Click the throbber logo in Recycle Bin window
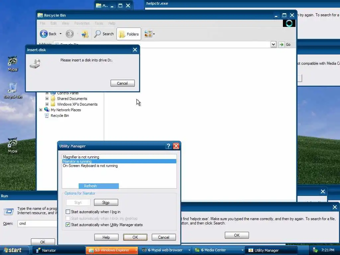The image size is (340, 255). 289,23
